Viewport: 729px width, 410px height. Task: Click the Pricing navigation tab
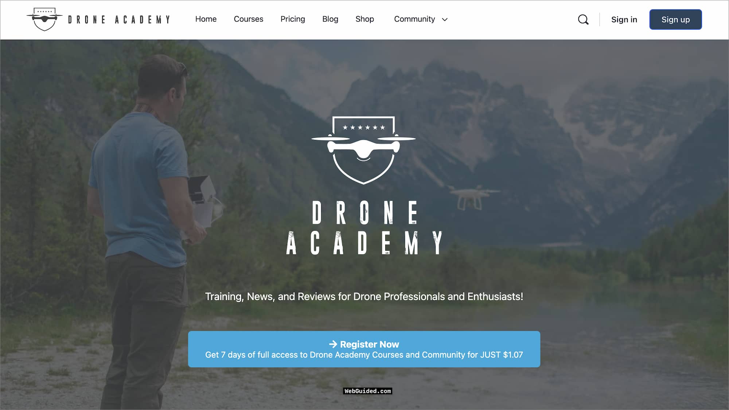(293, 19)
